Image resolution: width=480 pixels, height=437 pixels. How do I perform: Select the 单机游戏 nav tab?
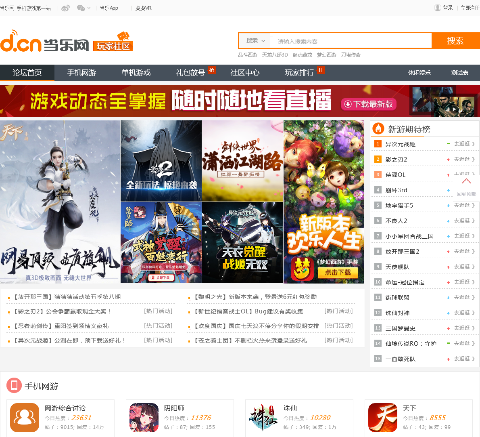136,73
